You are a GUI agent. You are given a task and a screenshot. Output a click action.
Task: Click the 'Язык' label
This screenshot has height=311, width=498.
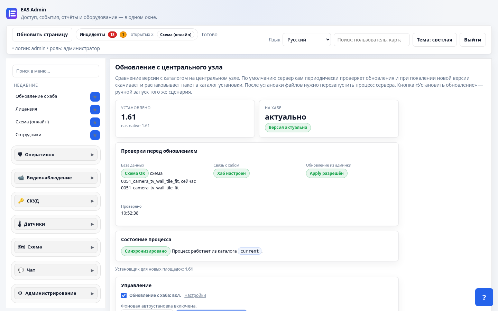click(x=274, y=40)
